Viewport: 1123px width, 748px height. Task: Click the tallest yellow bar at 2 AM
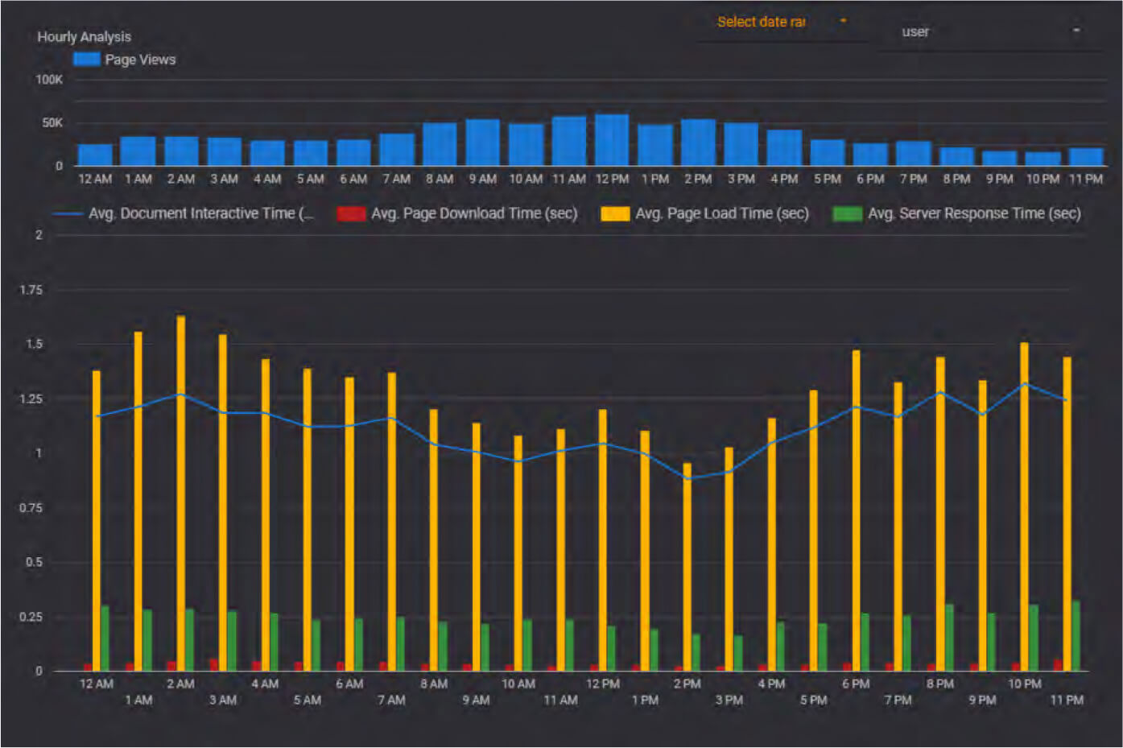click(180, 491)
